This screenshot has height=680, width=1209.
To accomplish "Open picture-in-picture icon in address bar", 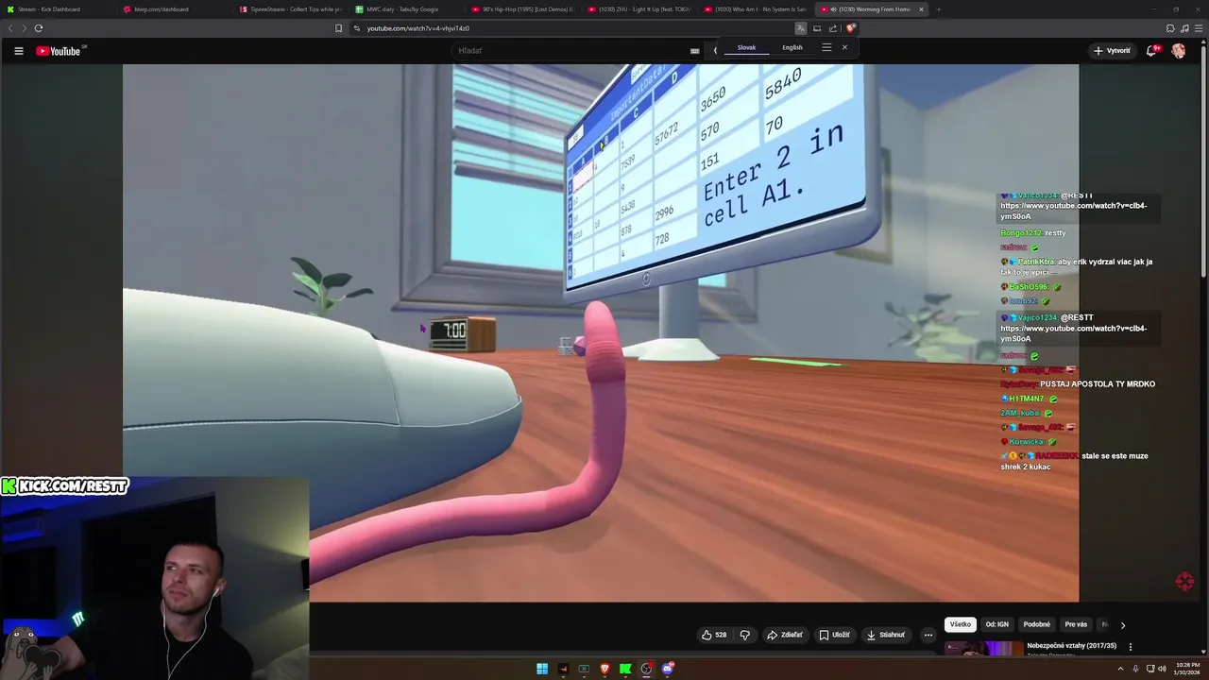I will (817, 28).
